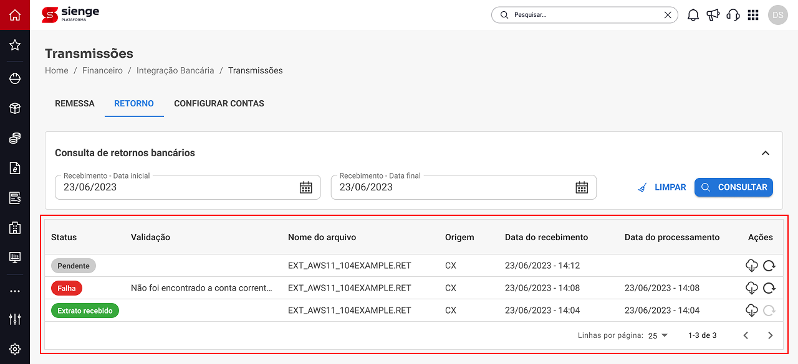The image size is (798, 364).
Task: Open the hard hat module icon
Action: click(15, 78)
